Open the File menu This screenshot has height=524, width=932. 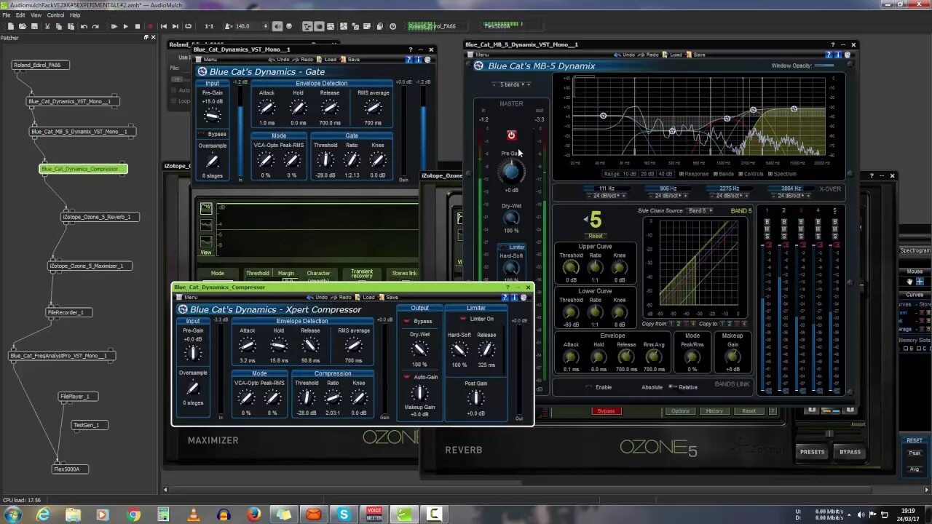(6, 15)
